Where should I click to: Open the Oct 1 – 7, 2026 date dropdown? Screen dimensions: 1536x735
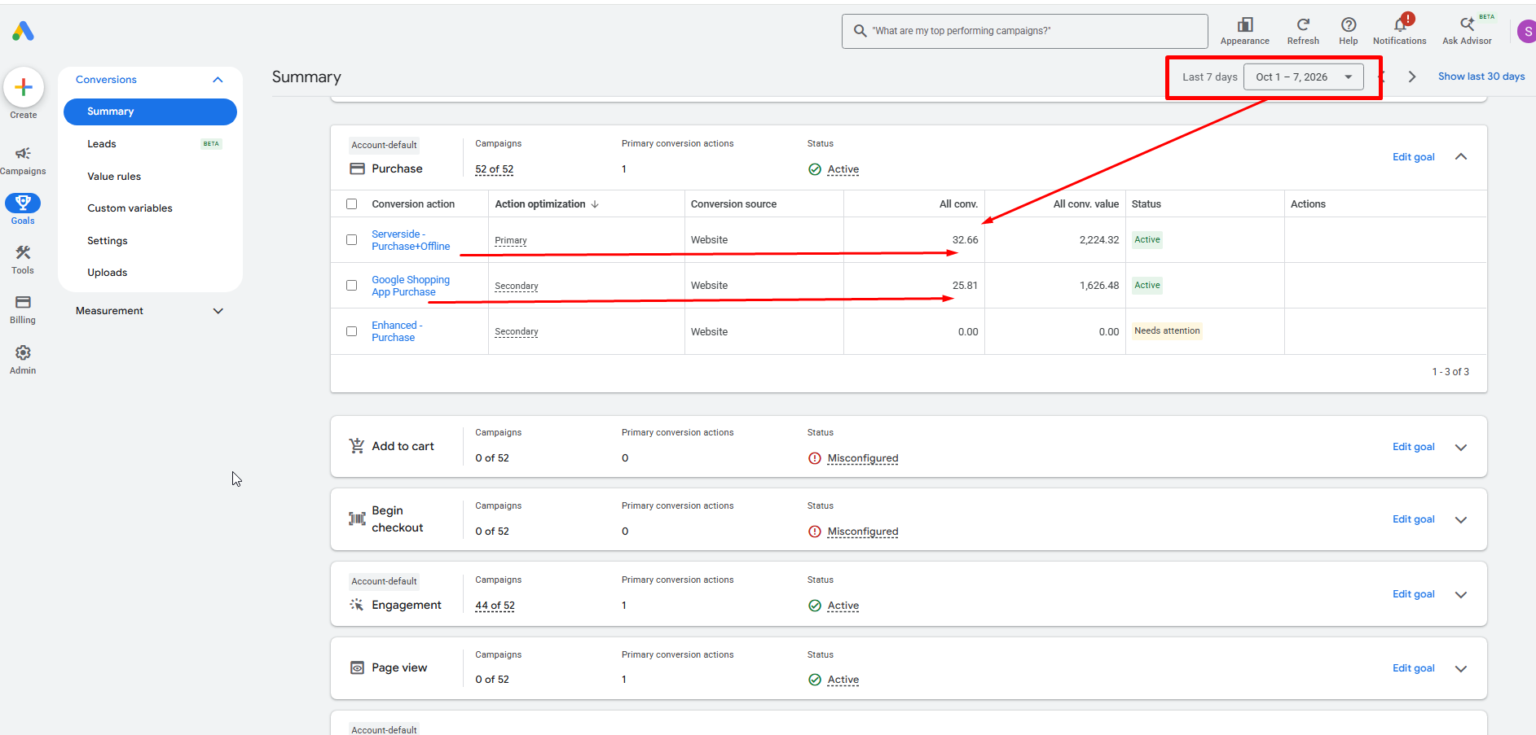click(x=1303, y=77)
